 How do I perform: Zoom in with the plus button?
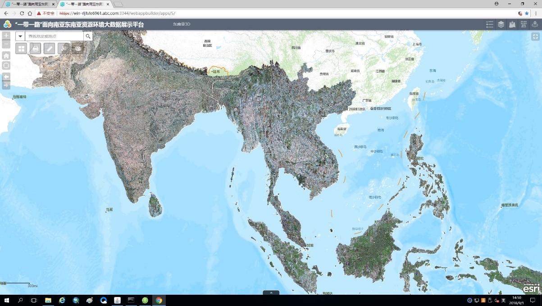tap(6, 35)
